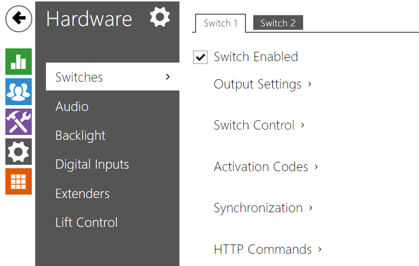The height and width of the screenshot is (266, 419).
Task: Open the green Status bar-chart icon
Action: pos(19,62)
